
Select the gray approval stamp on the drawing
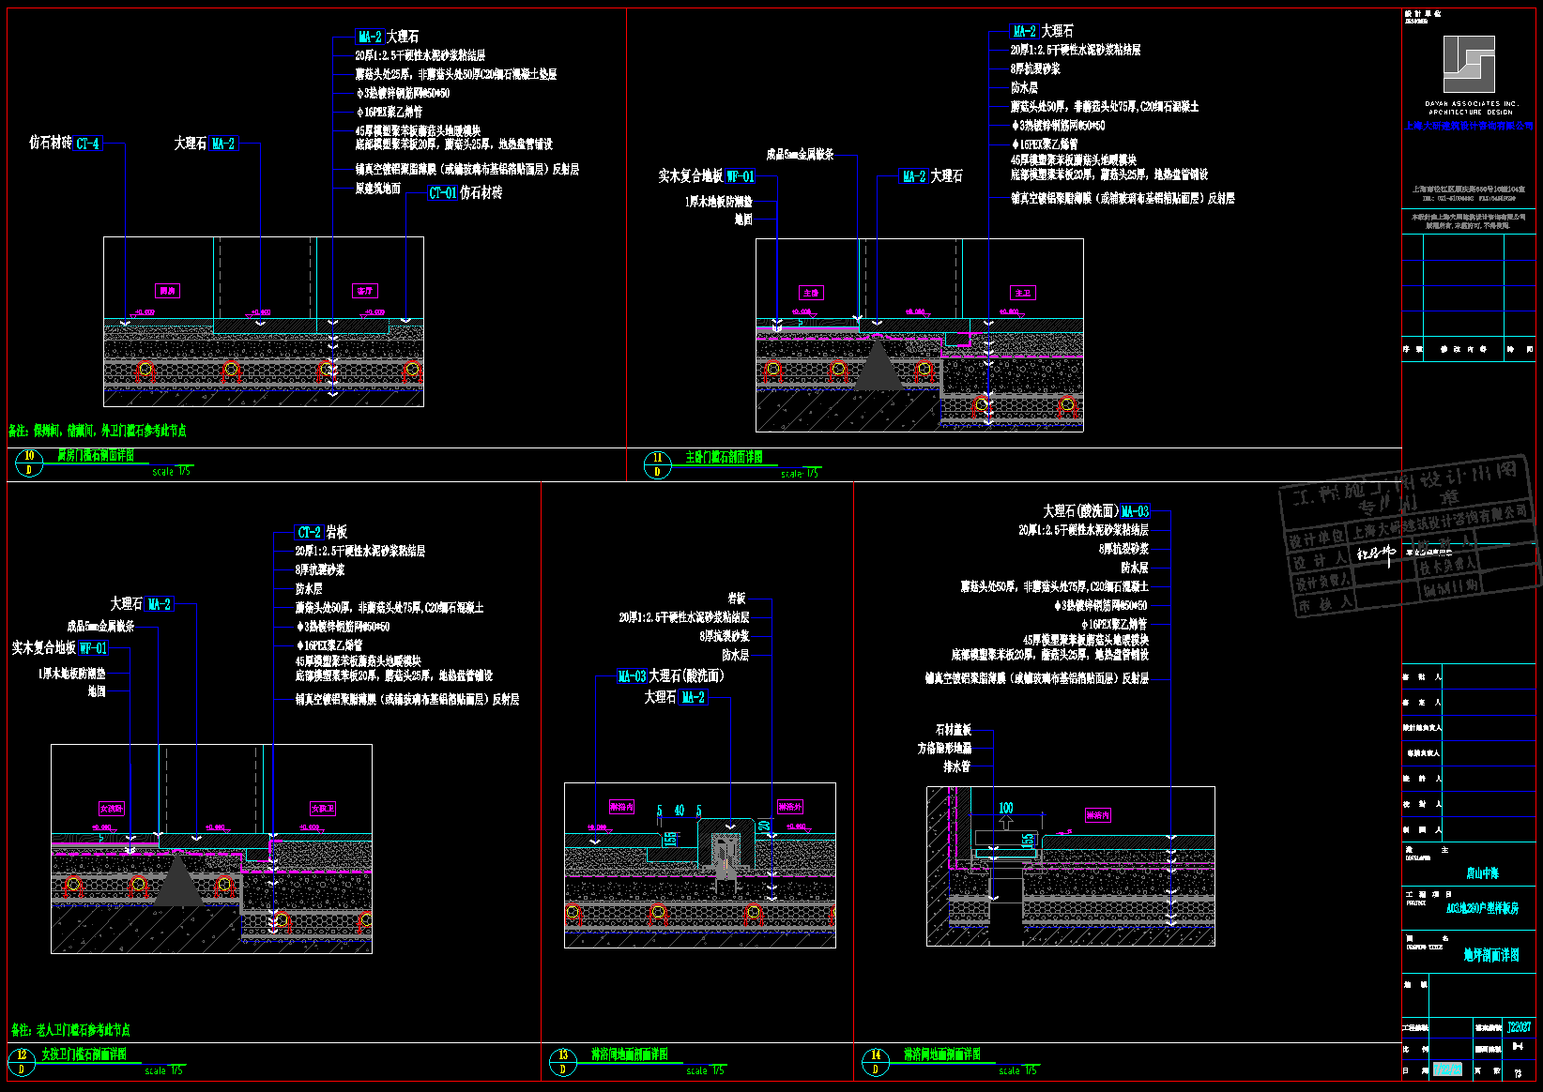coord(1408,539)
